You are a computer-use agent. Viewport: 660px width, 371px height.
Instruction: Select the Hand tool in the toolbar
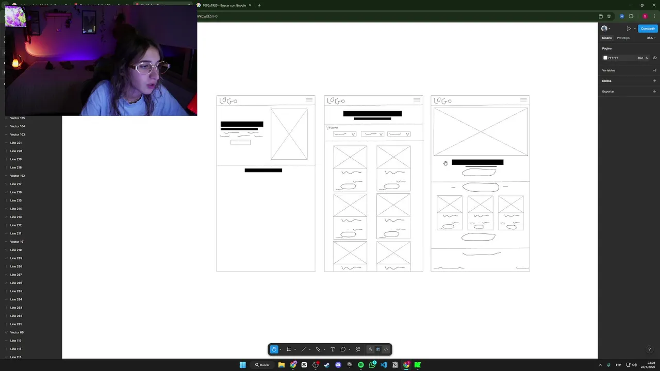[x=274, y=349]
